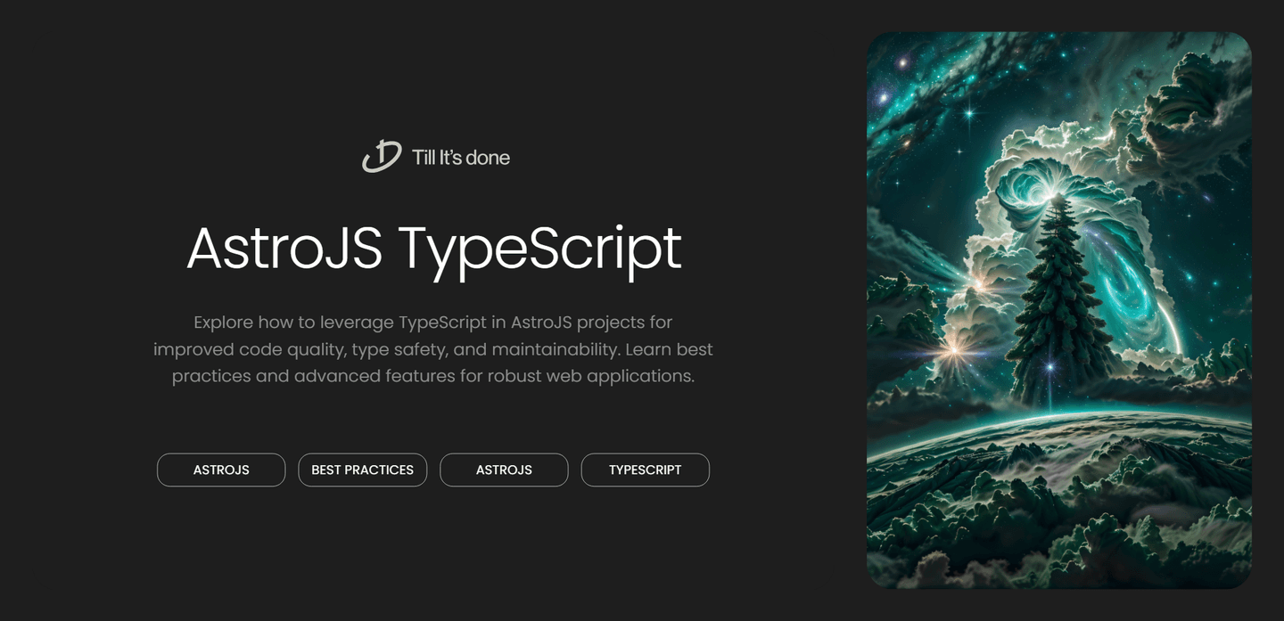Select the TYPESCRIPT tag button

pos(646,470)
